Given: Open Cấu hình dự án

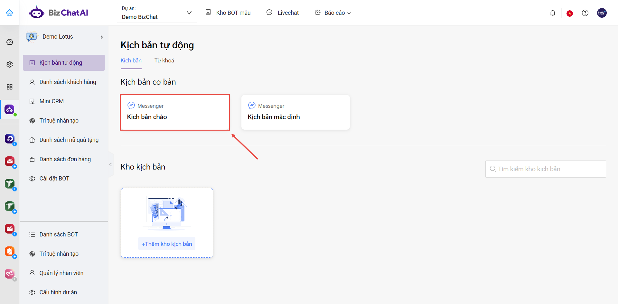Looking at the screenshot, I should (64, 292).
